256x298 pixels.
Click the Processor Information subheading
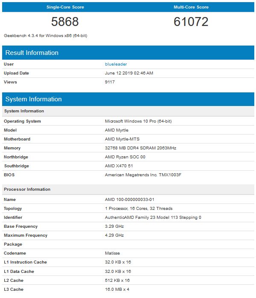[x=27, y=189]
